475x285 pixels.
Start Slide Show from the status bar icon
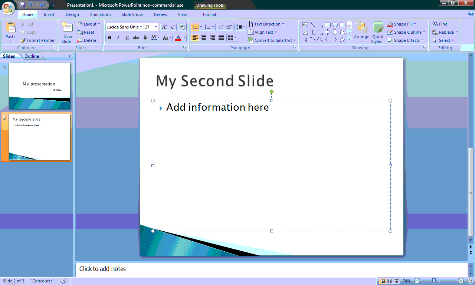pos(397,281)
